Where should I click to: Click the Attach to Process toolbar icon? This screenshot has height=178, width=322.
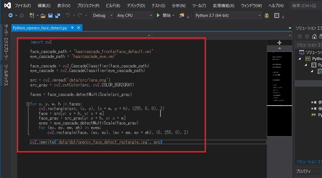(182, 15)
